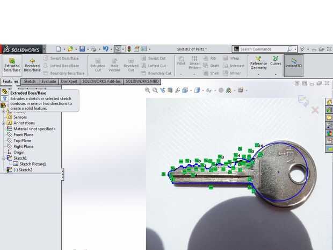Select the Revolved Boss/Base tool

(x=32, y=65)
